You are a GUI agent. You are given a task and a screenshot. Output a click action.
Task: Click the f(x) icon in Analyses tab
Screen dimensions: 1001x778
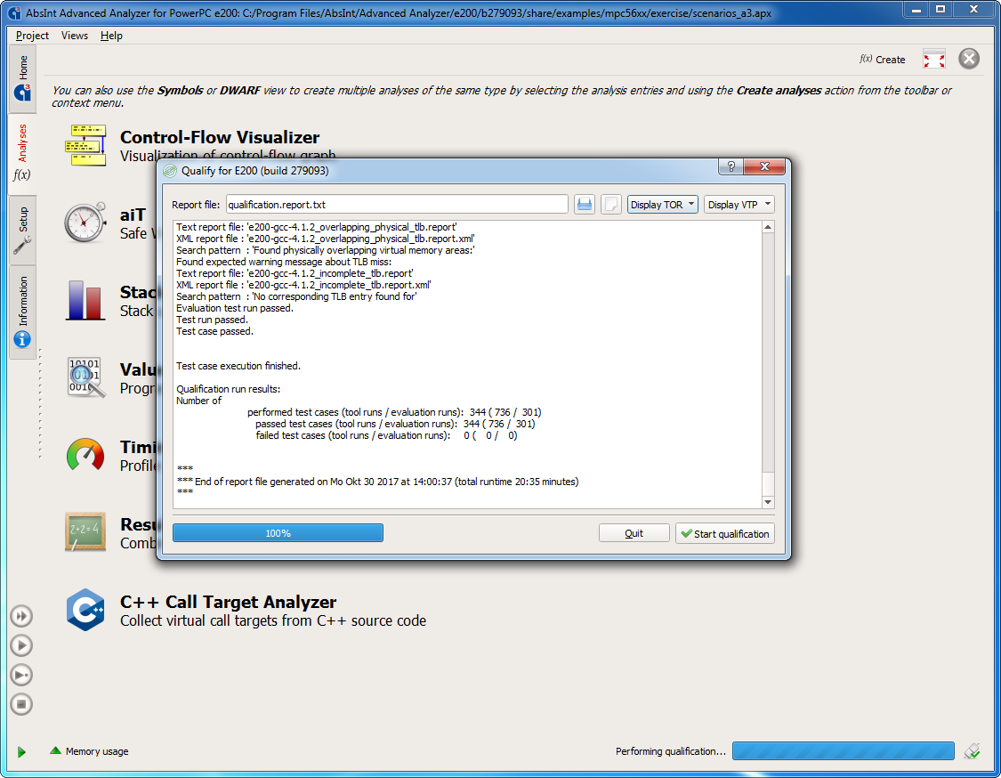(21, 174)
